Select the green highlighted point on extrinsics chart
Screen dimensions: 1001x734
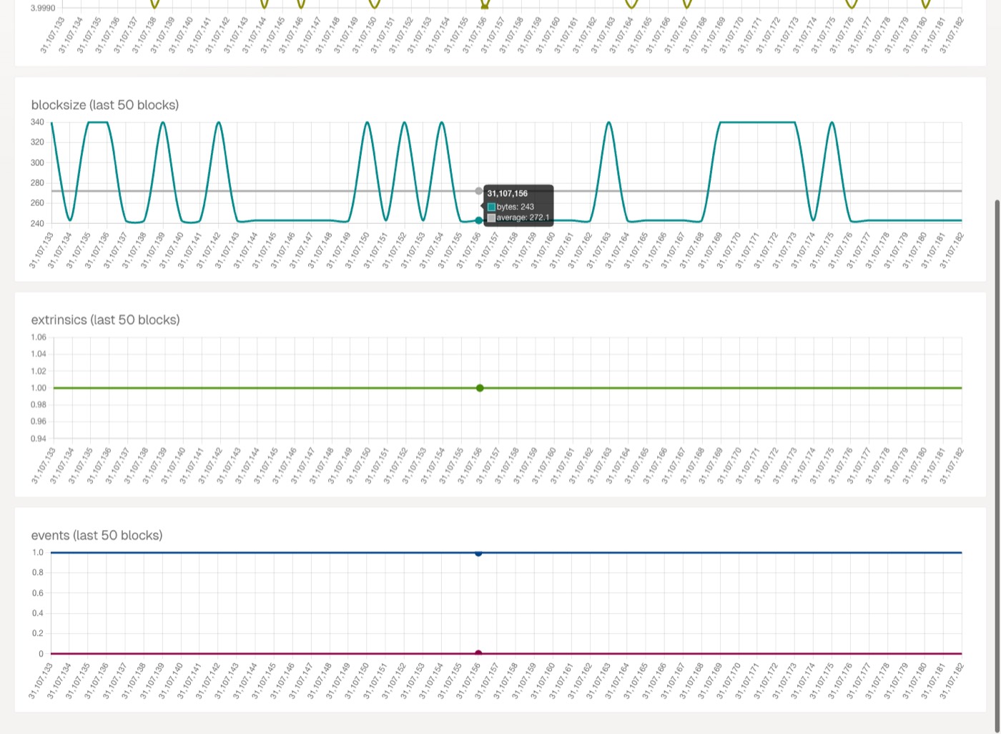click(x=480, y=388)
